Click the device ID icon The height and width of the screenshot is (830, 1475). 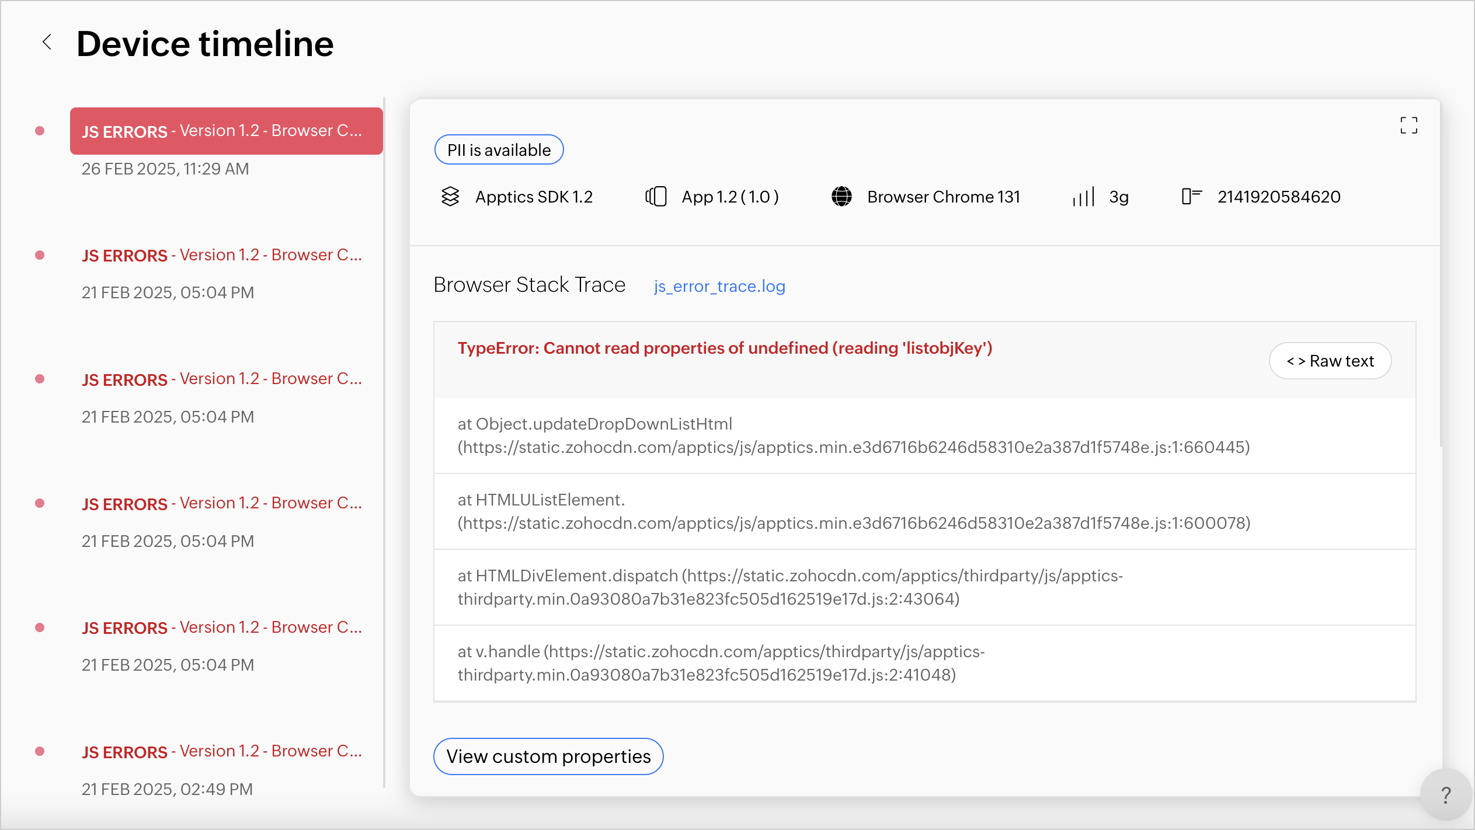(x=1191, y=197)
